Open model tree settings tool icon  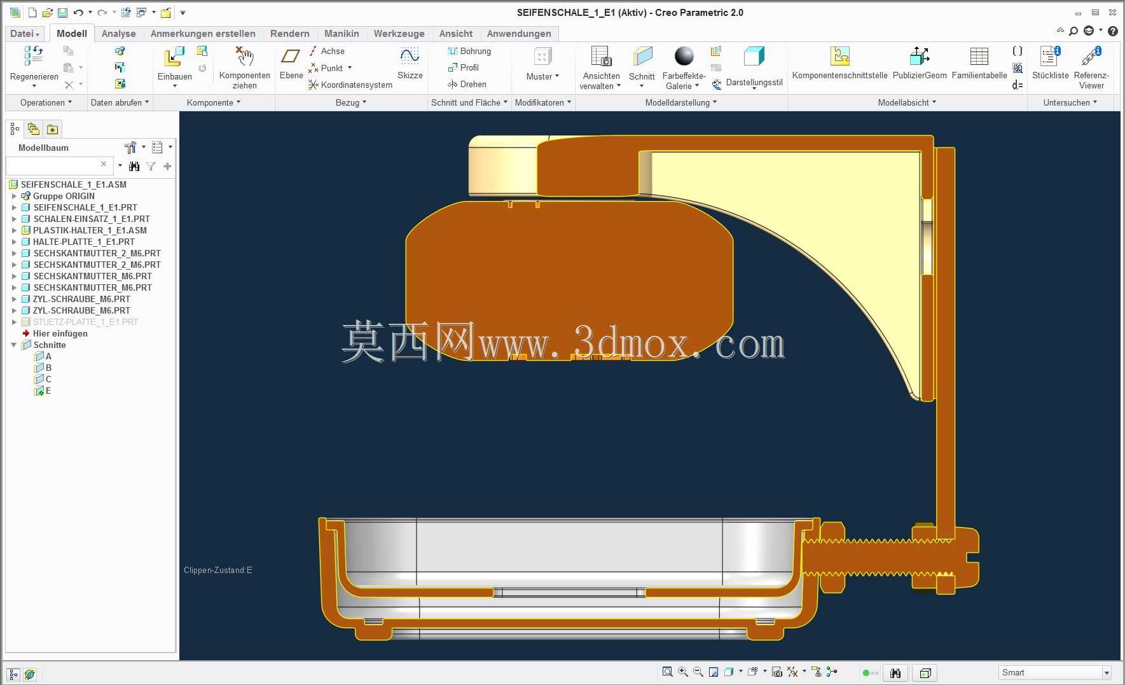click(130, 148)
